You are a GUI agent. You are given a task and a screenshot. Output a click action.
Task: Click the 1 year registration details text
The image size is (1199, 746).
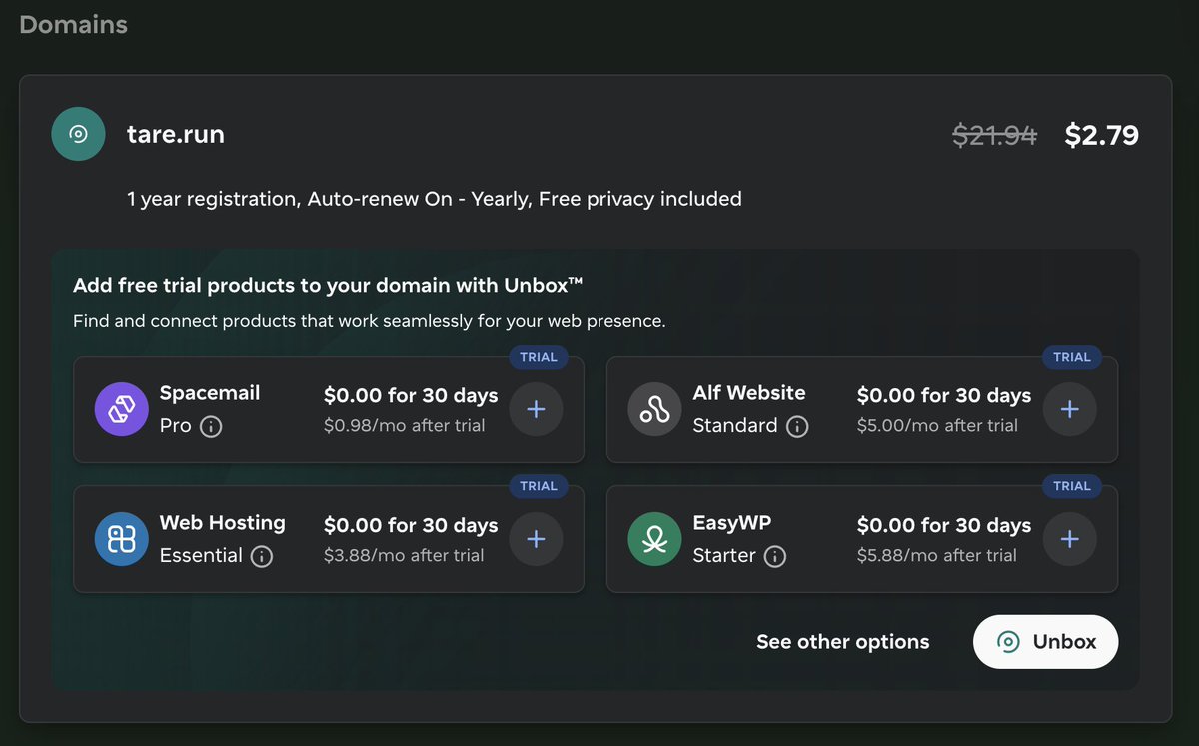coord(435,199)
